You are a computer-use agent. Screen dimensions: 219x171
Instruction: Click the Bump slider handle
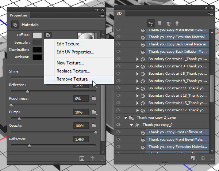click(x=19, y=119)
